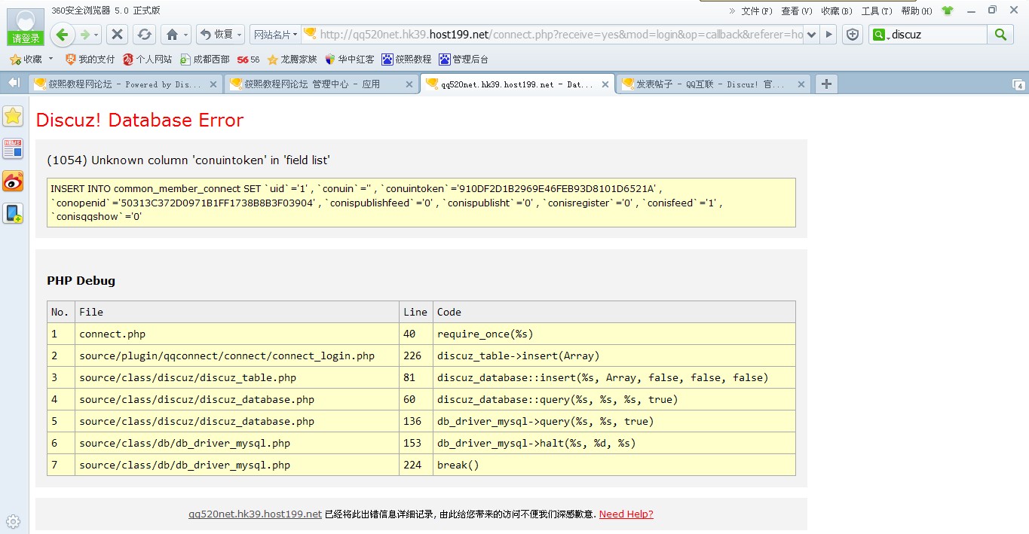Click the green magnifier search button
Screen dimensions: 1029x534
click(1000, 35)
